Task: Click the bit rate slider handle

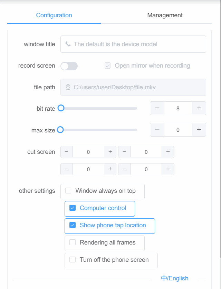Action: (61, 108)
